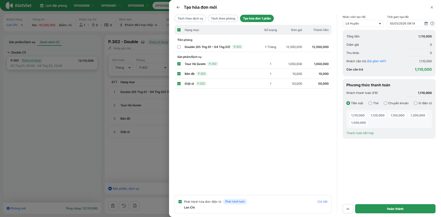Image resolution: width=441 pixels, height=217 pixels.
Task: Uncheck the Tour Hồ Gươm service checkbox
Action: click(179, 64)
